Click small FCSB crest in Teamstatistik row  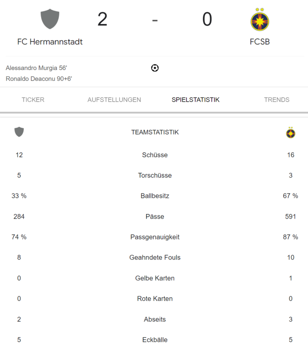(290, 133)
